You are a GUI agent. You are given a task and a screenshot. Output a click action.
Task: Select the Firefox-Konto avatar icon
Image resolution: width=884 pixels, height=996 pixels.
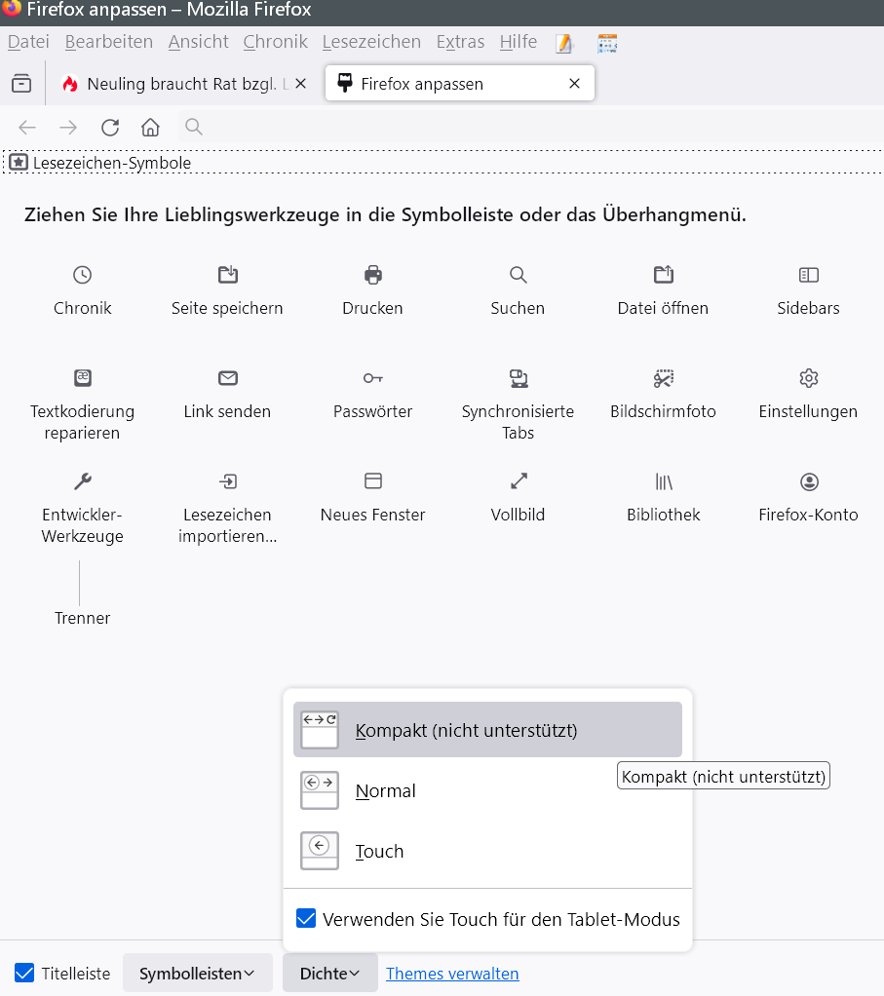tap(808, 481)
